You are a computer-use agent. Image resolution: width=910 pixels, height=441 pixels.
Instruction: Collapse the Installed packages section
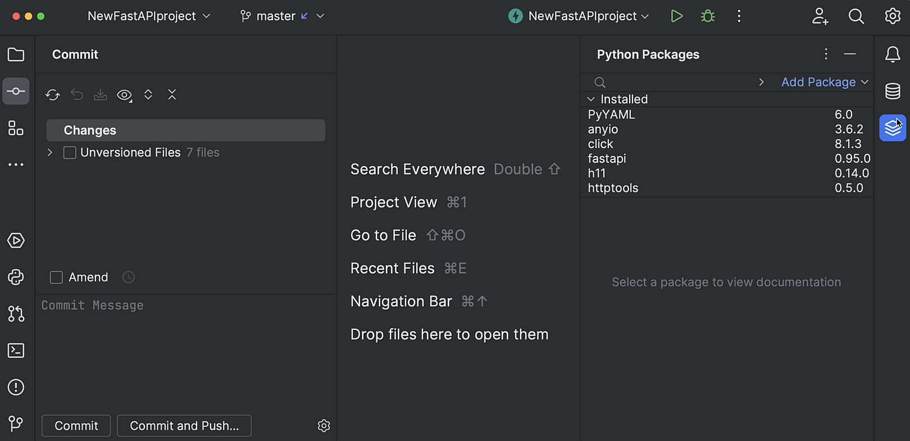[x=591, y=99]
